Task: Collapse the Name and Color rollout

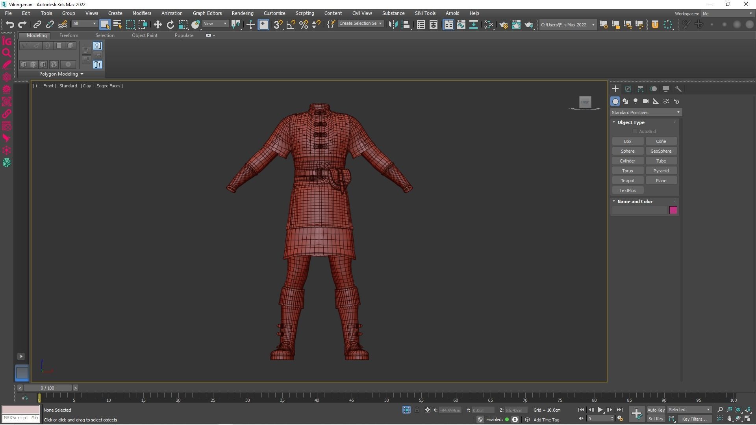Action: point(635,201)
